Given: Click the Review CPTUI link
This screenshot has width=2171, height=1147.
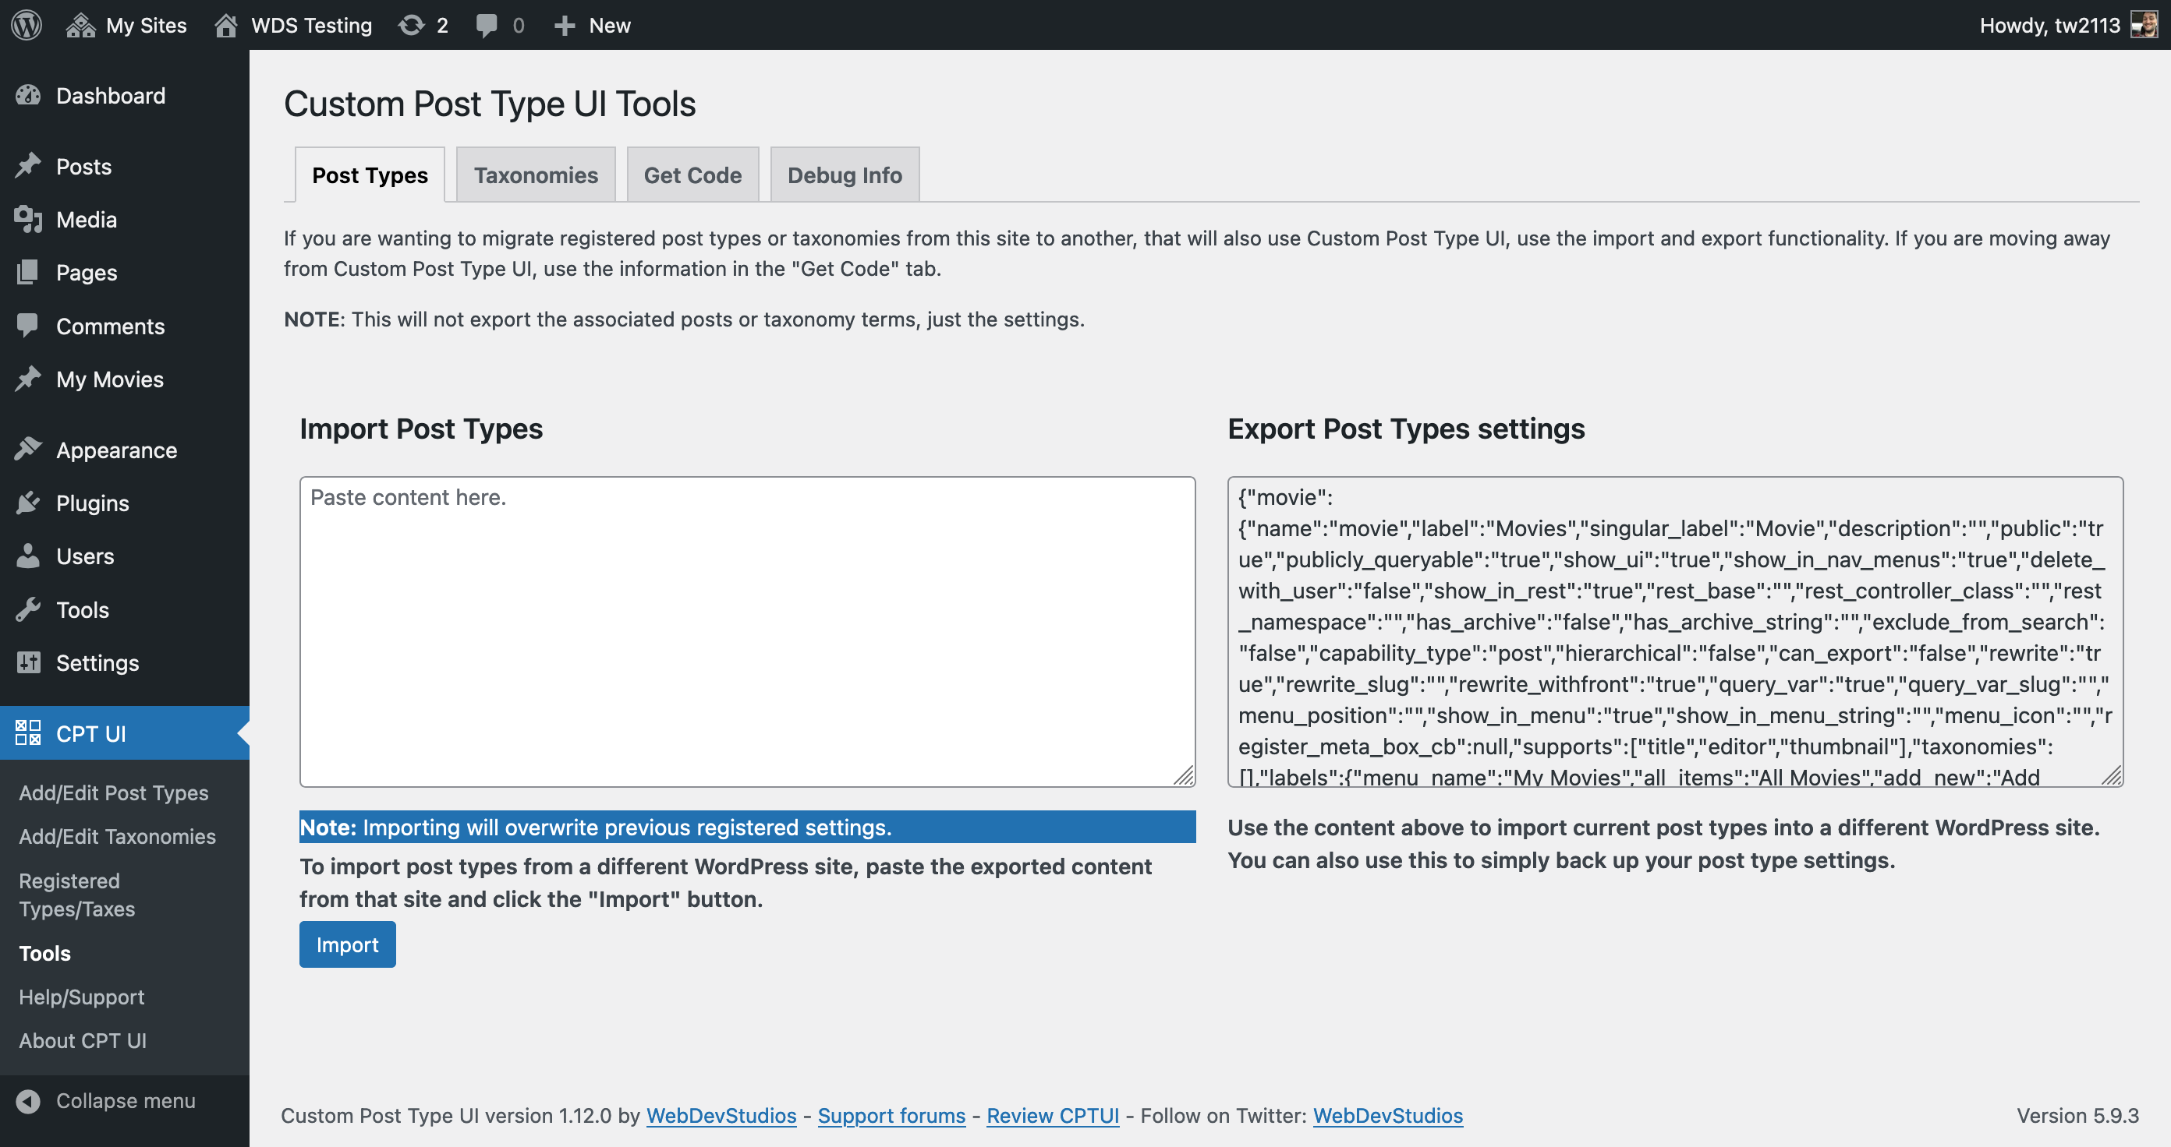Looking at the screenshot, I should pyautogui.click(x=1053, y=1114).
